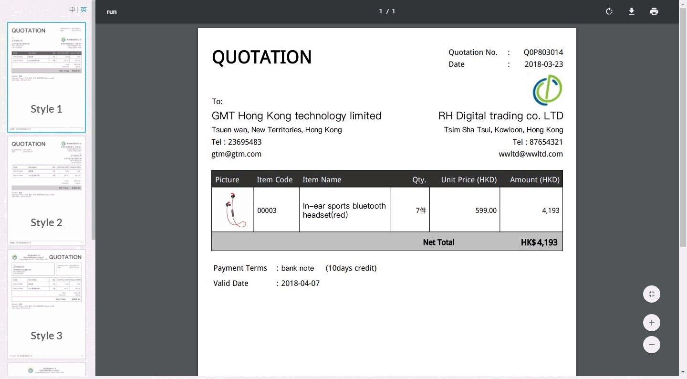The image size is (687, 379).
Task: Click 'Tel : 23695483'
Action: (x=237, y=142)
